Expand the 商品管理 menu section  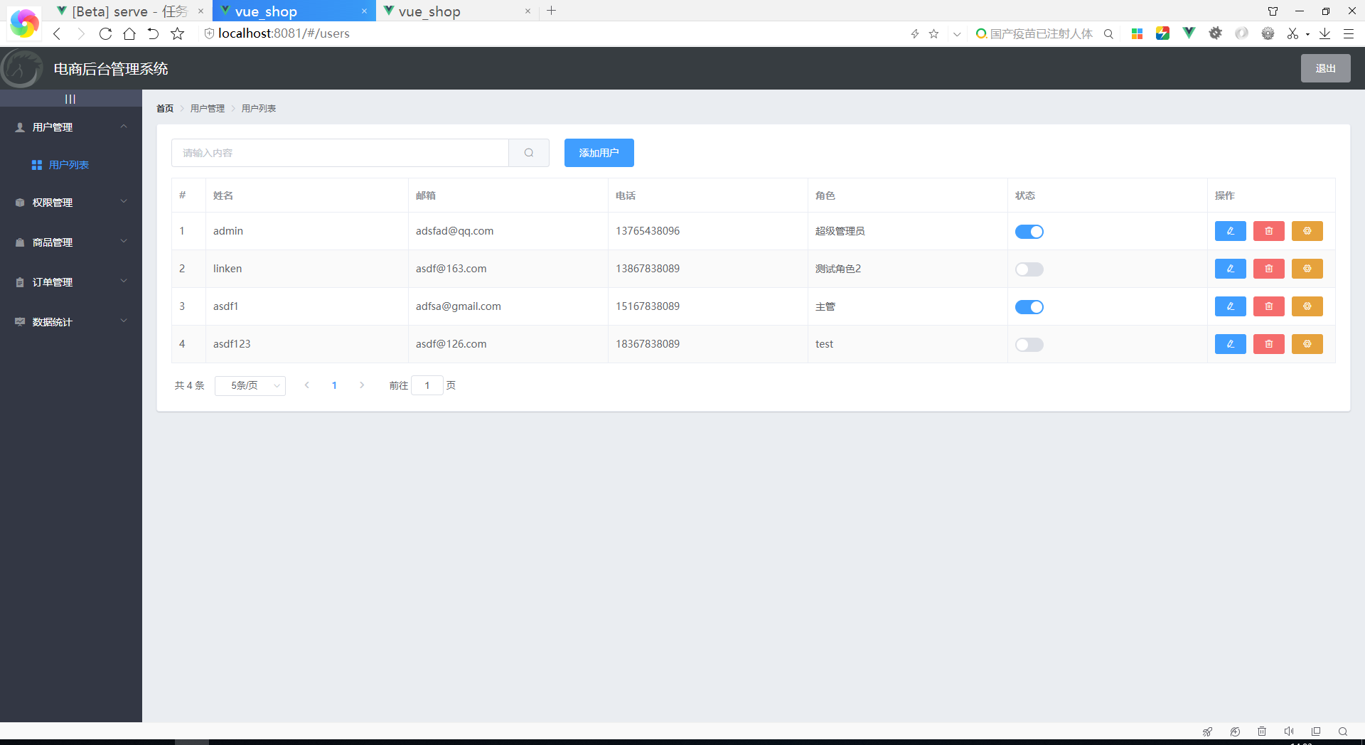point(71,242)
